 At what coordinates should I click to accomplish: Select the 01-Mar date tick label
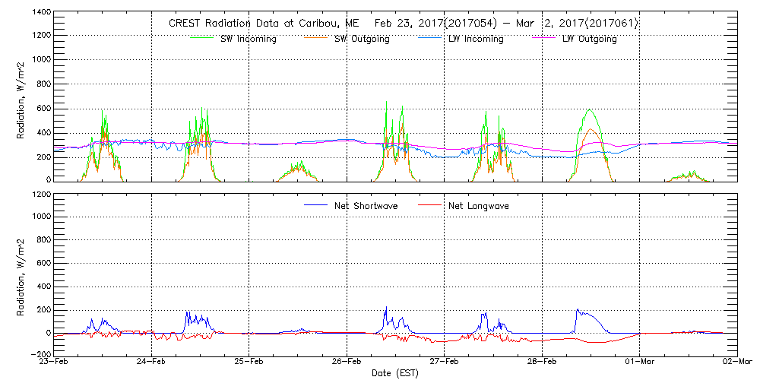pyautogui.click(x=640, y=363)
